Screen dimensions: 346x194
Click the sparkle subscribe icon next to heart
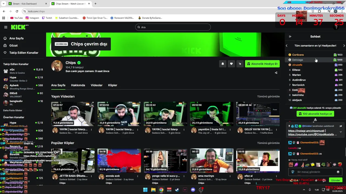pyautogui.click(x=240, y=64)
